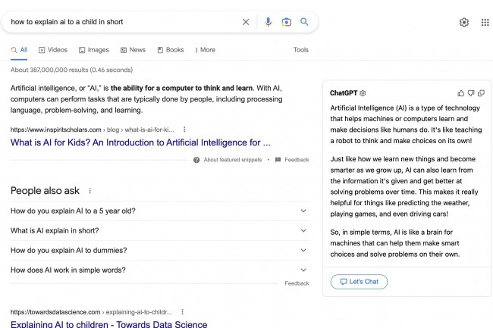
Task: Open 'What is AI for Kids?' result link
Action: 140,142
